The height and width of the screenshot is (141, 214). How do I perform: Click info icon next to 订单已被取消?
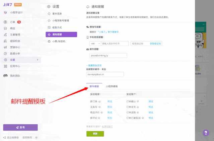[143, 118]
